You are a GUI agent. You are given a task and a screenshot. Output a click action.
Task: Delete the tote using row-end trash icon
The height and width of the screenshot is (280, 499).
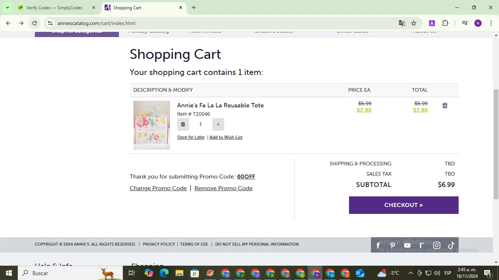[445, 106]
